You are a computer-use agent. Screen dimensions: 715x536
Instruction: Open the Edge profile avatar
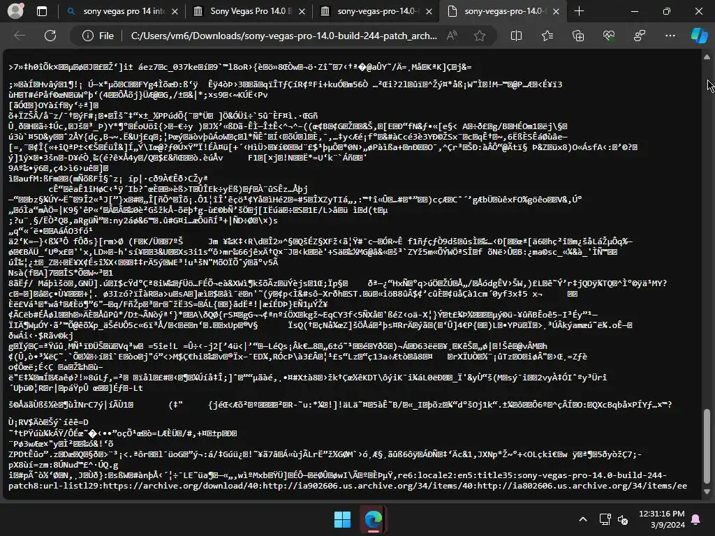click(x=15, y=11)
